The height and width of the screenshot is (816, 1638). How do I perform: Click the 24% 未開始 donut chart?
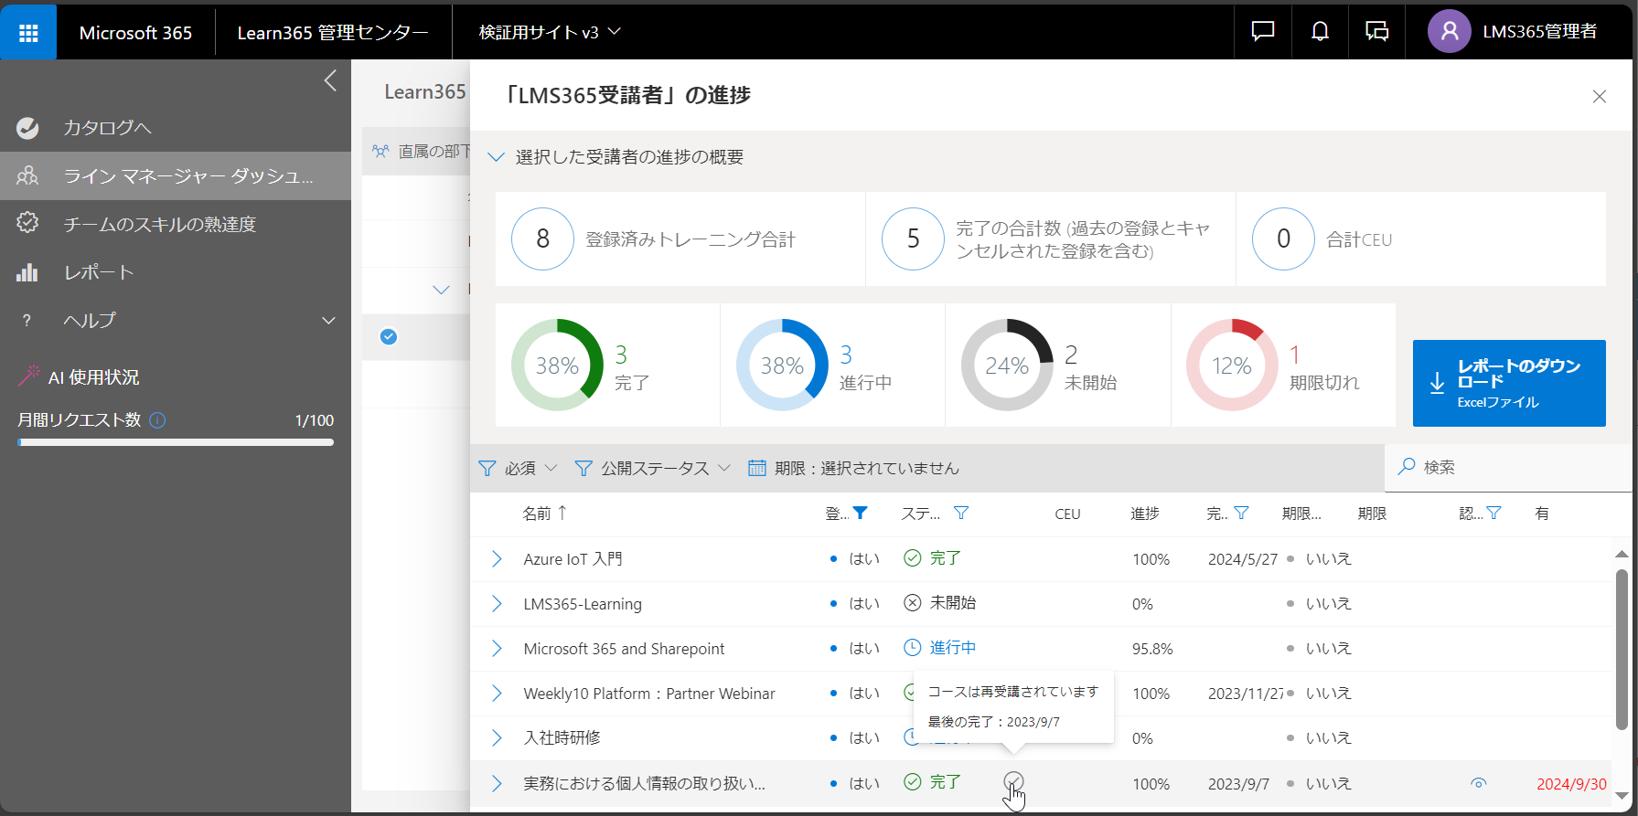pyautogui.click(x=1007, y=366)
